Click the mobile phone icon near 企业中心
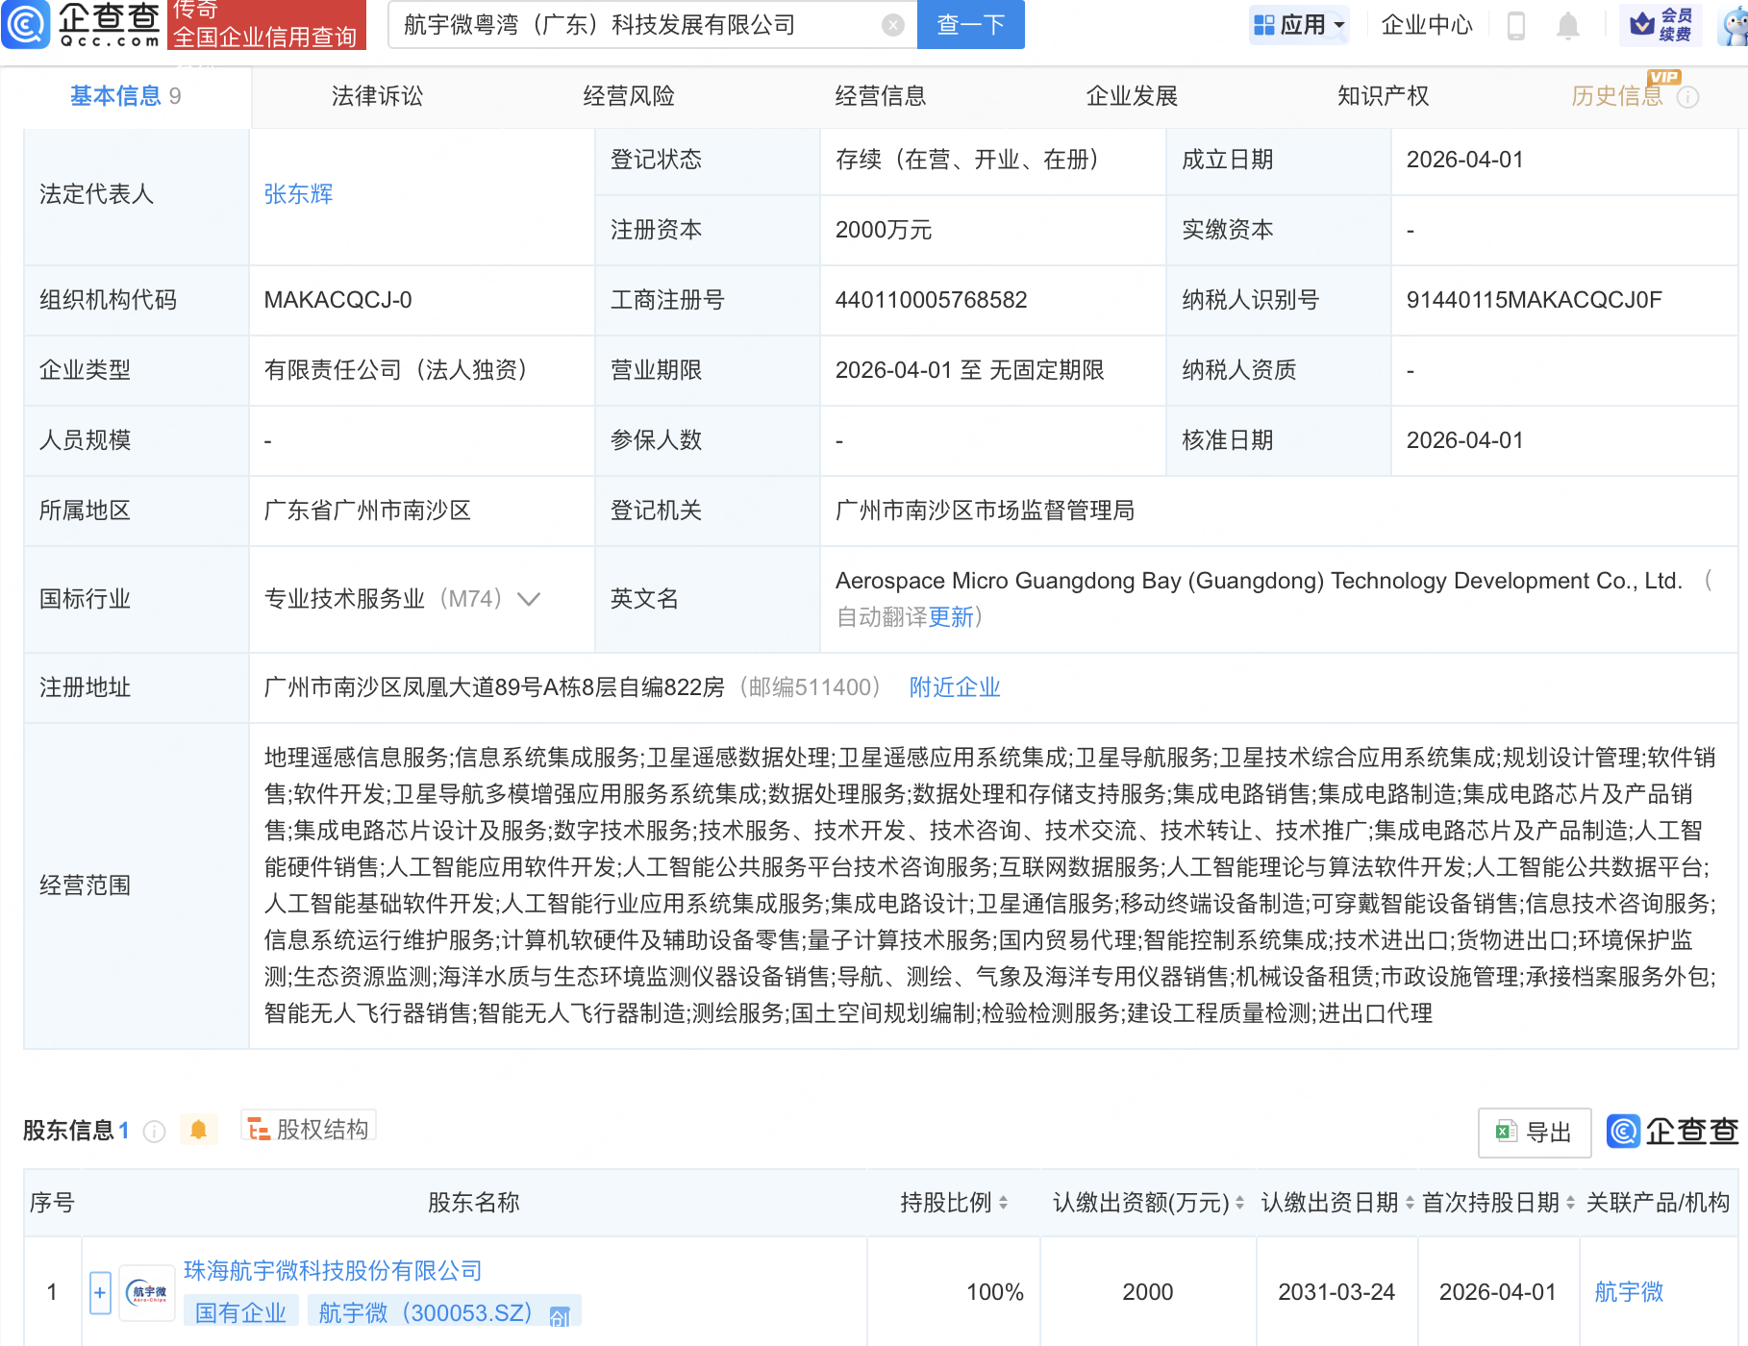 [1517, 26]
